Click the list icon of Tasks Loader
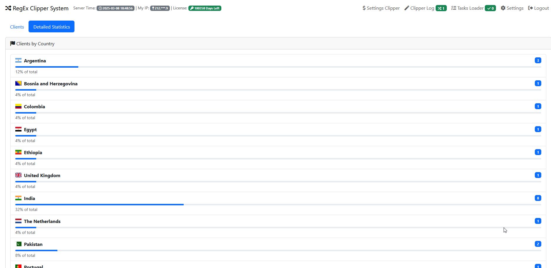Screen dimensions: 551x268 pos(454,8)
